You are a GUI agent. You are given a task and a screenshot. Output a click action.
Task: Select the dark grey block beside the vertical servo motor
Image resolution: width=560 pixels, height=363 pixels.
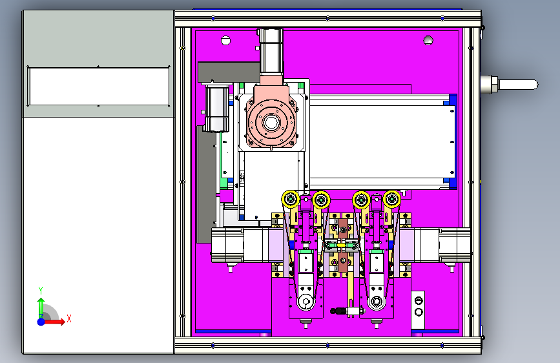[x=229, y=72]
